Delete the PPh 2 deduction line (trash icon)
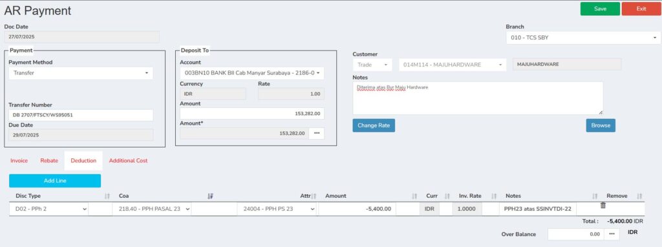Viewport: 662px width, 247px height. tap(603, 205)
